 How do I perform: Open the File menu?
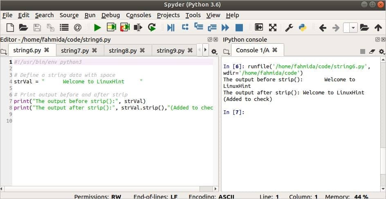point(7,15)
